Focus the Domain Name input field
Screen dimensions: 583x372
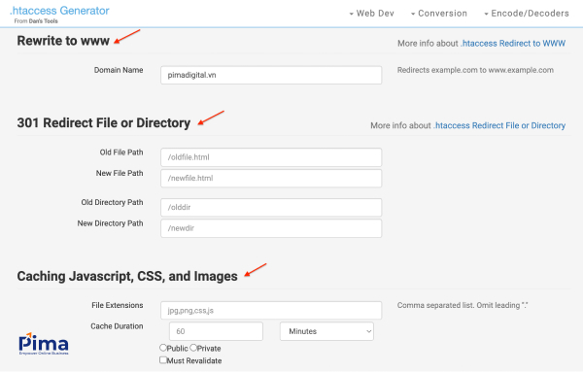tap(271, 75)
